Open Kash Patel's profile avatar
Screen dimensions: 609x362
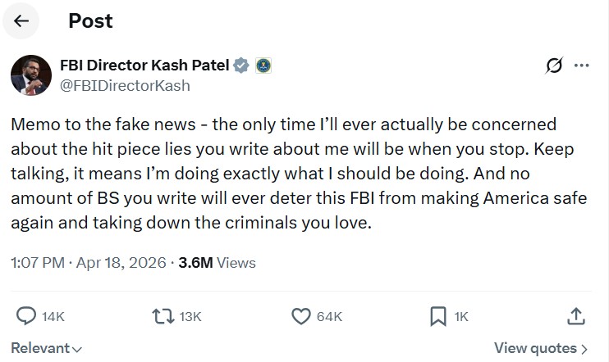tap(31, 75)
